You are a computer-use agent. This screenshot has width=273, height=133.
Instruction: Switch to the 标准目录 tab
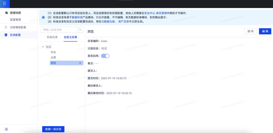pos(52,37)
